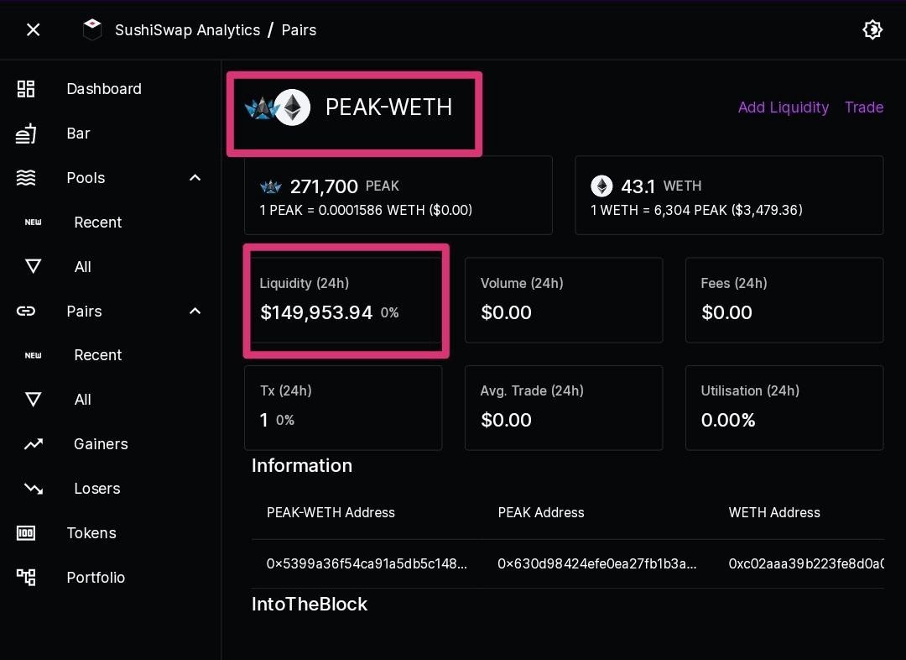Click the PEAK-WETH pair title
906x660 pixels.
pos(389,107)
